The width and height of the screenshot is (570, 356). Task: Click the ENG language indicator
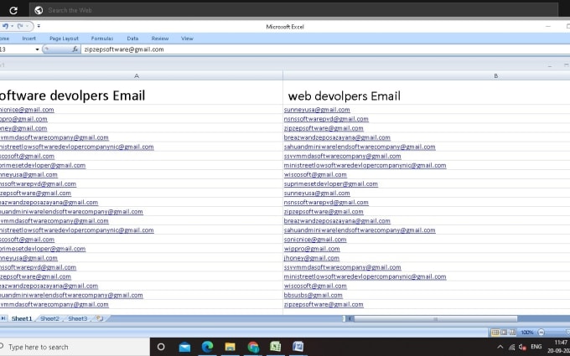(x=536, y=347)
